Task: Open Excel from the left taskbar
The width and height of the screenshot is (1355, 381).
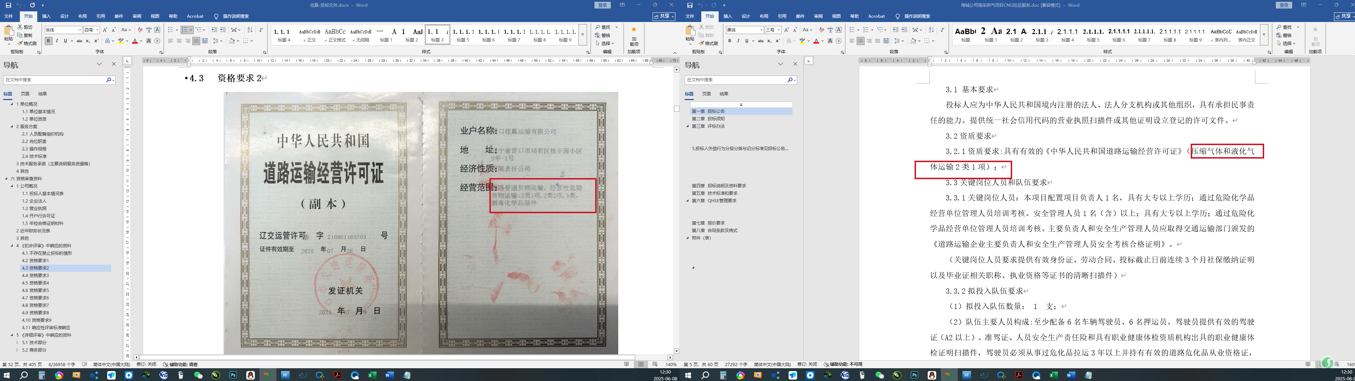Action: 372,375
